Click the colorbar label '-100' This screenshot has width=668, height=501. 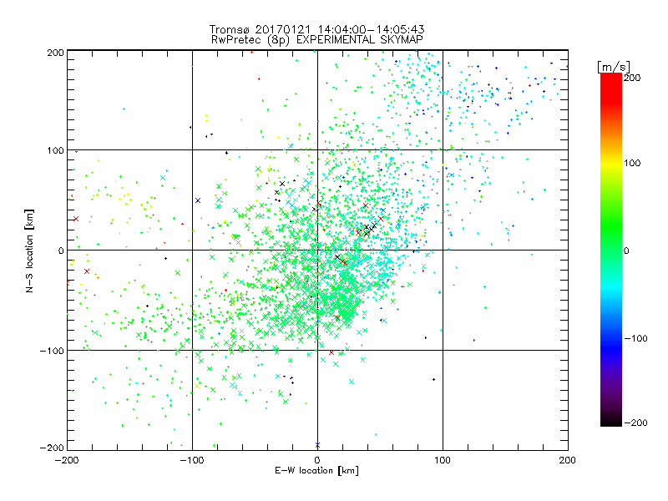tap(636, 338)
